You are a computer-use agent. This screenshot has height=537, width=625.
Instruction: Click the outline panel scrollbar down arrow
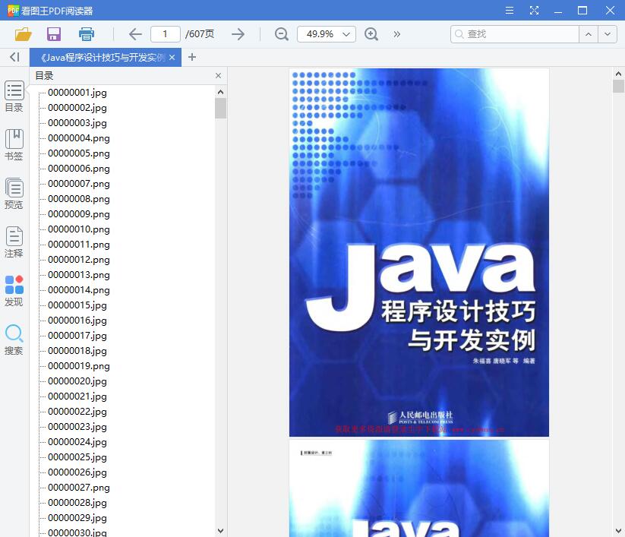[220, 531]
